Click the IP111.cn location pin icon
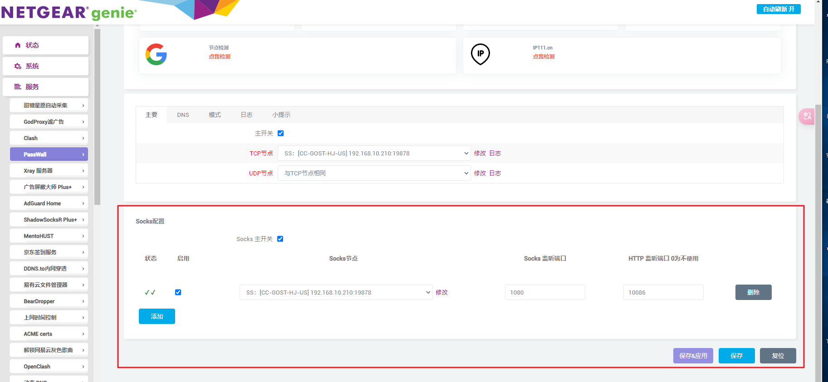828x382 pixels. (480, 54)
